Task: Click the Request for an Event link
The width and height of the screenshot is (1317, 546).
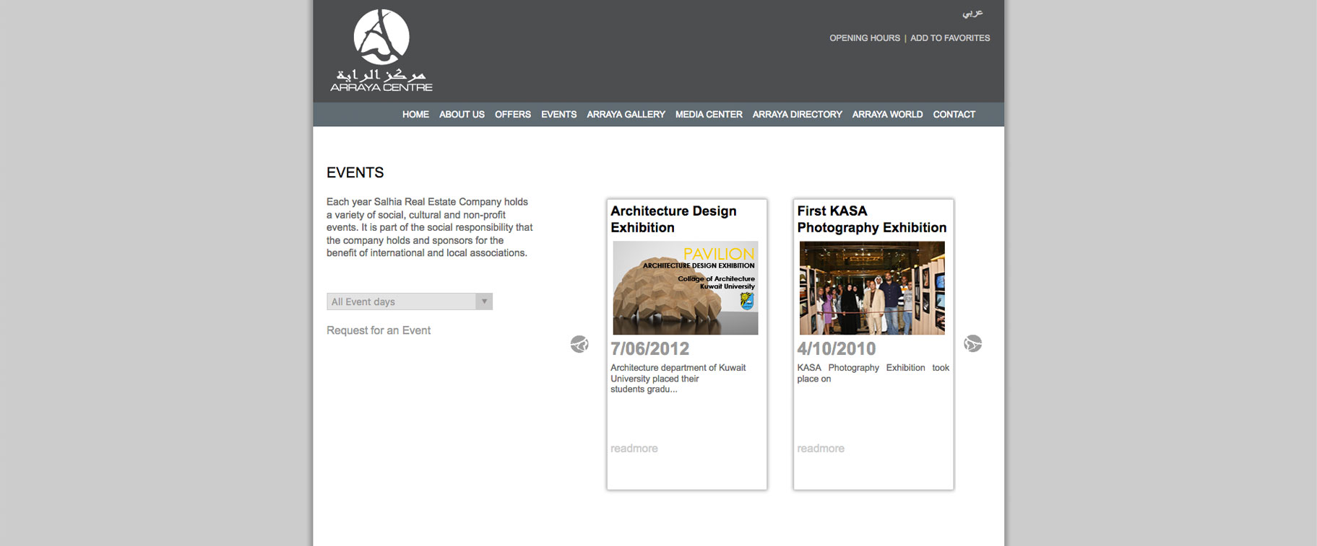Action: click(379, 330)
